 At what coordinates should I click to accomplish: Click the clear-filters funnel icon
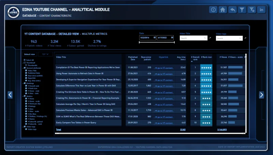tap(252, 10)
